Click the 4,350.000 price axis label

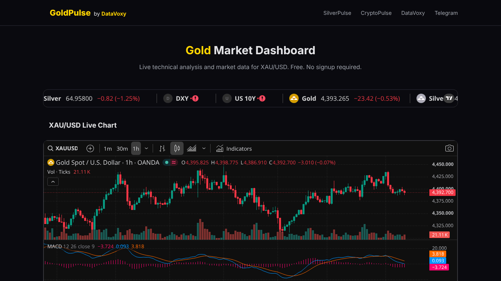coord(443,213)
